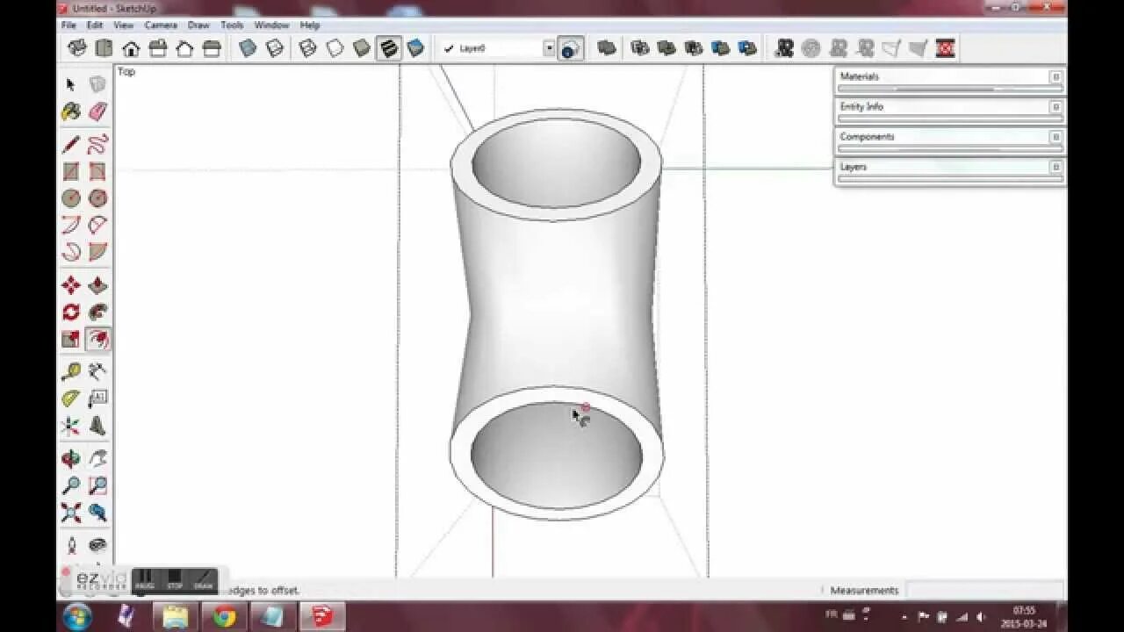Choose the 3D Text tool
This screenshot has height=632, width=1124.
pyautogui.click(x=97, y=426)
